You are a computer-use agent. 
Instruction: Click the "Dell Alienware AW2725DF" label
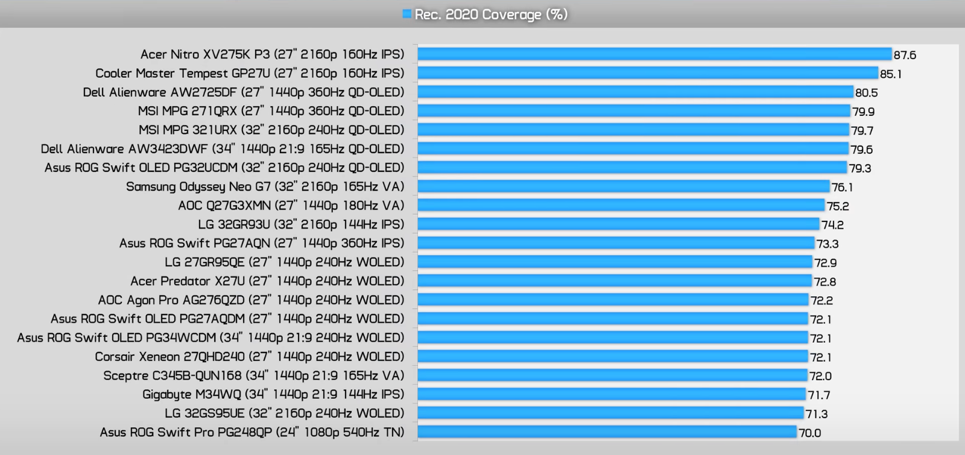pyautogui.click(x=244, y=92)
